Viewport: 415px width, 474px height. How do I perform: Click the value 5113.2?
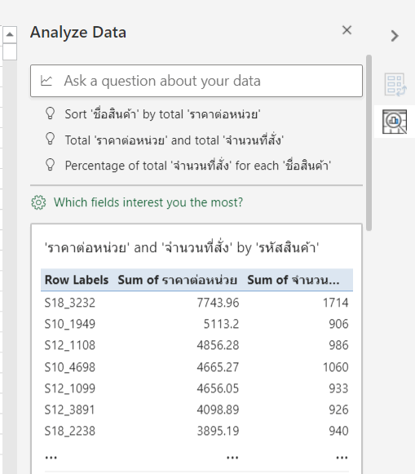221,324
